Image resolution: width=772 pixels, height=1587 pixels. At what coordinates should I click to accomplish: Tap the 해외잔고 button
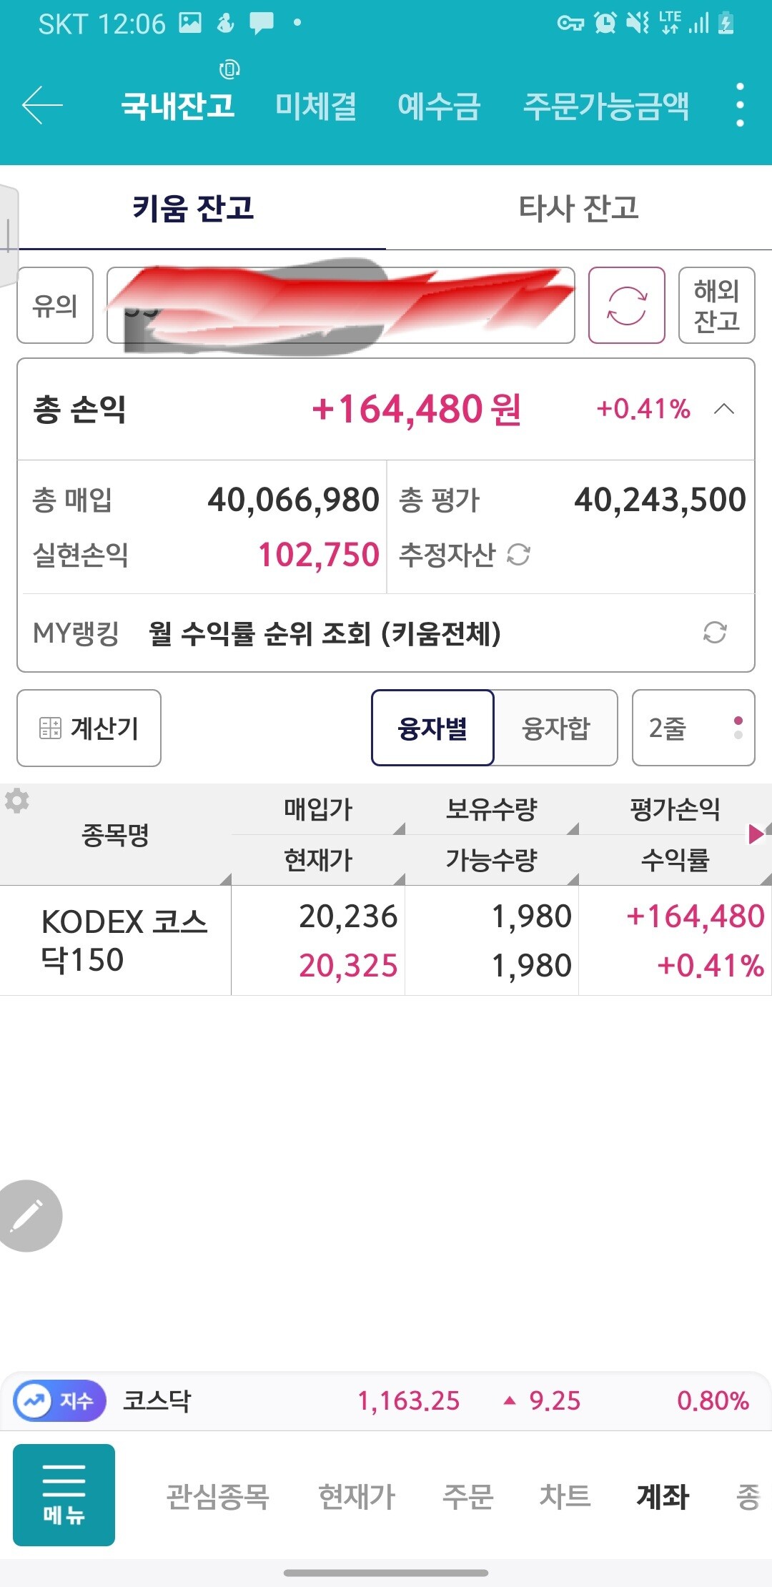(716, 305)
